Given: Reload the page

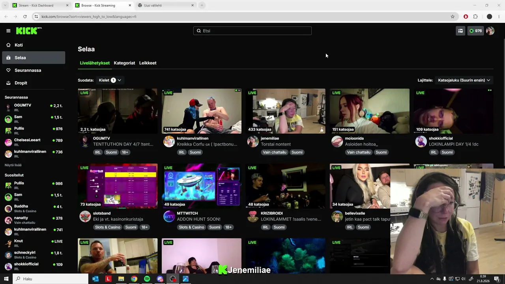Looking at the screenshot, I should click(25, 17).
